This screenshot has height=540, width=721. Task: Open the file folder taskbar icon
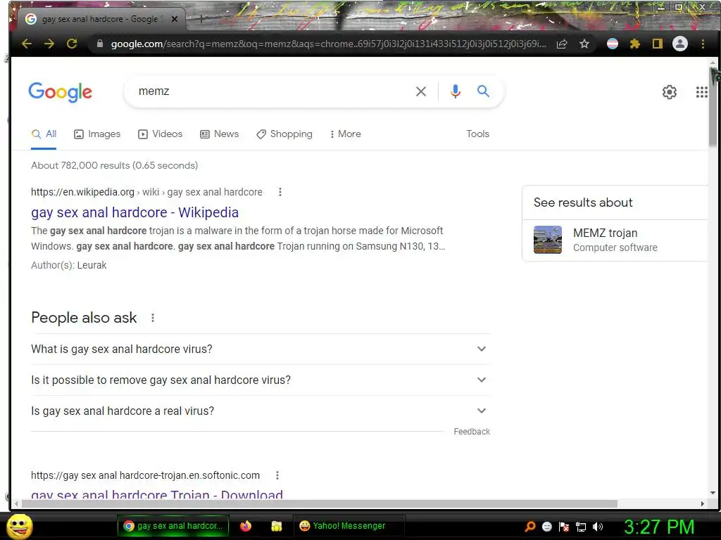276,526
